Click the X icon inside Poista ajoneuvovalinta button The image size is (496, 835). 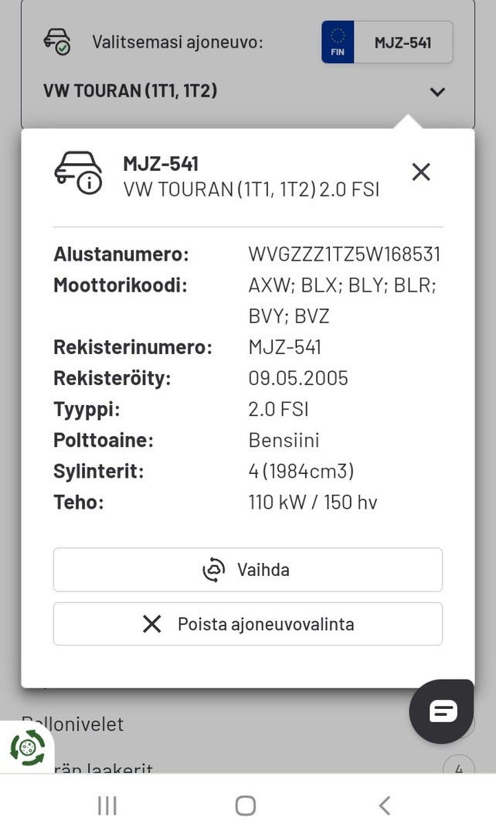tap(153, 624)
